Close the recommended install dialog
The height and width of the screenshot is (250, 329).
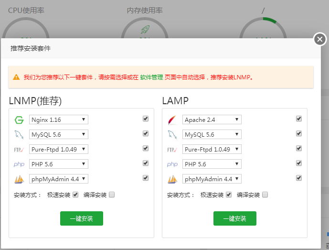pos(320,39)
